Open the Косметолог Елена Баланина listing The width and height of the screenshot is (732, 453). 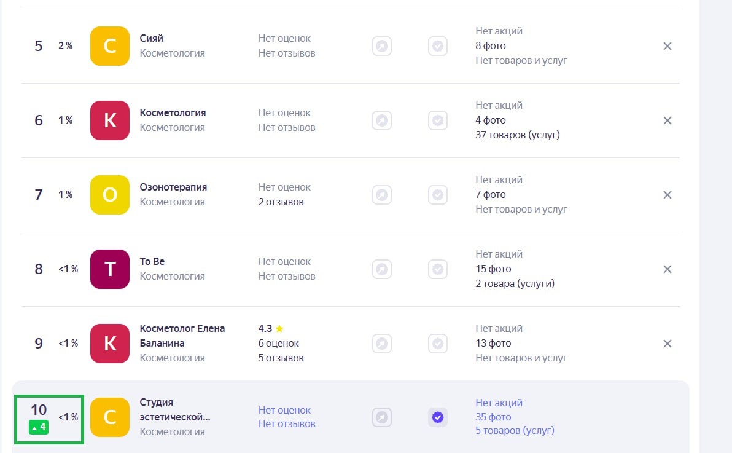click(182, 336)
